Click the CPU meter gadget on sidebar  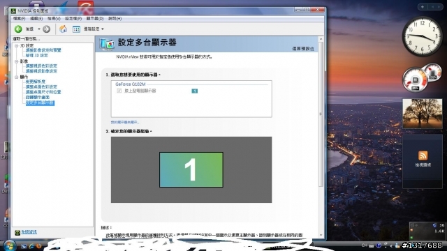click(422, 77)
